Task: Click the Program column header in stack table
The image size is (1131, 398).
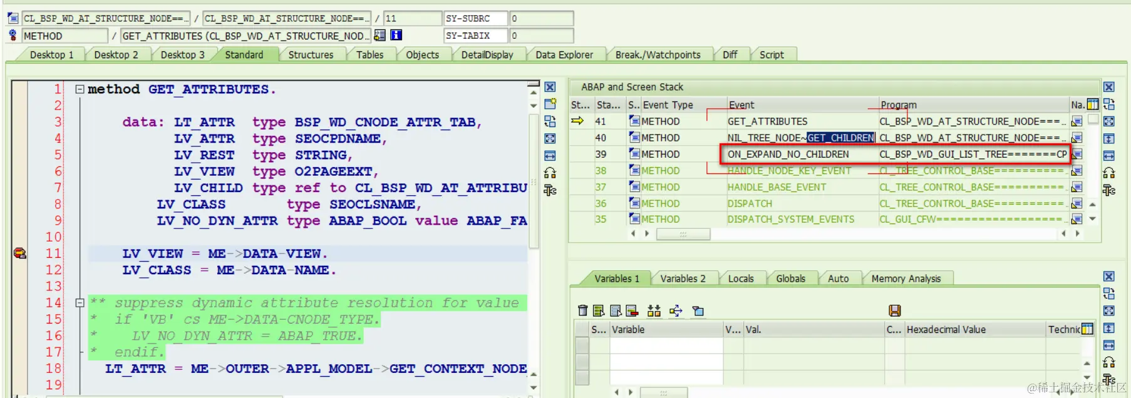Action: tap(974, 105)
